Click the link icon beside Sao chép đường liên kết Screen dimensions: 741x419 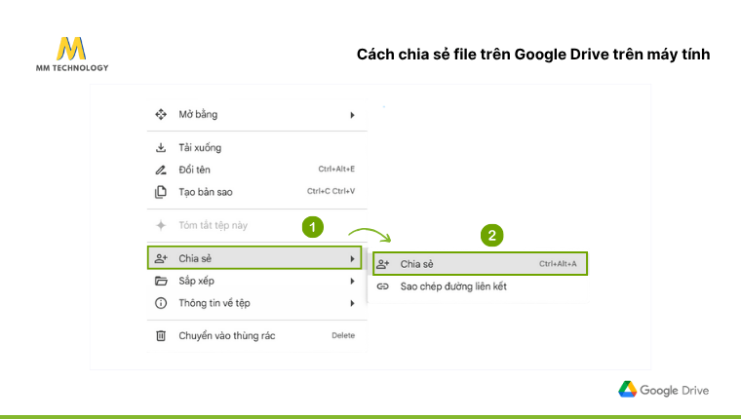(383, 286)
